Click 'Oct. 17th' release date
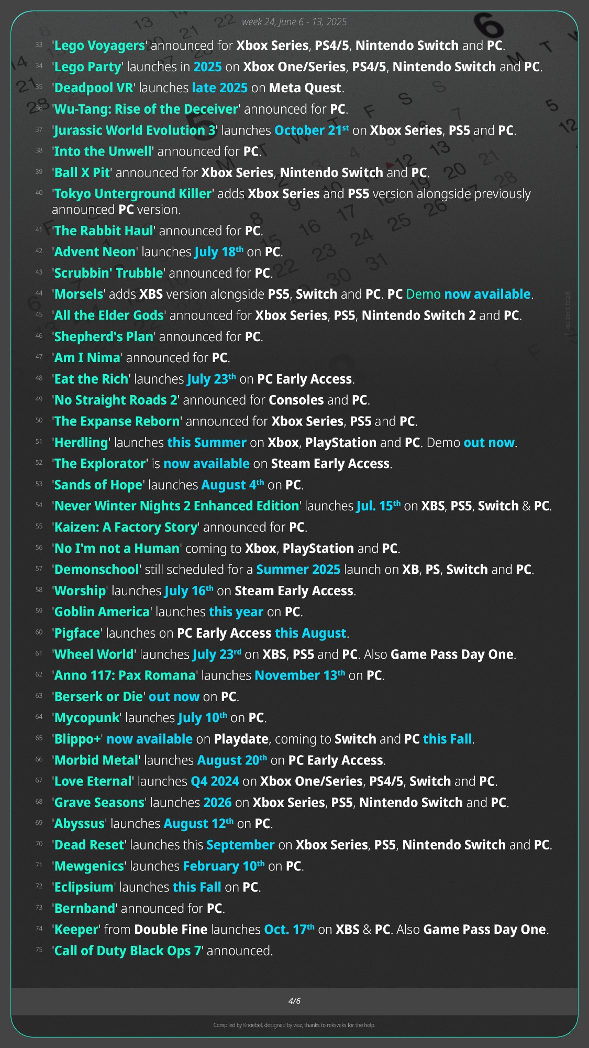Viewport: 589px width, 1048px height. 290,930
